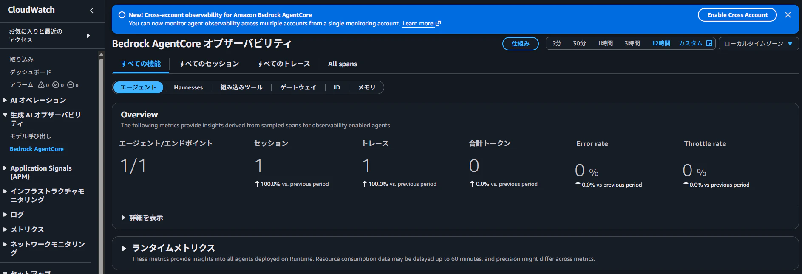Select the エージェント segment
Image resolution: width=802 pixels, height=274 pixels.
[x=138, y=87]
